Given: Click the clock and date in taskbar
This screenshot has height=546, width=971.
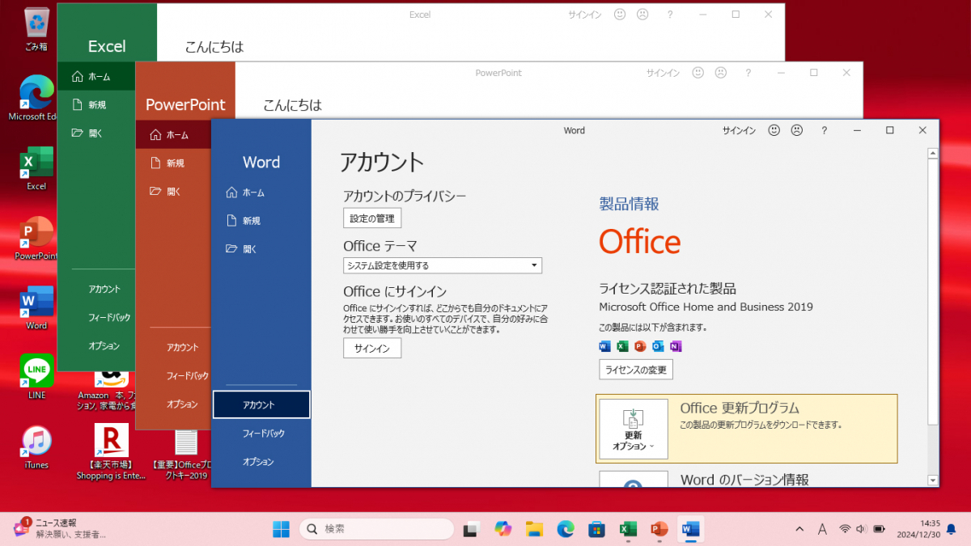Looking at the screenshot, I should [x=918, y=529].
